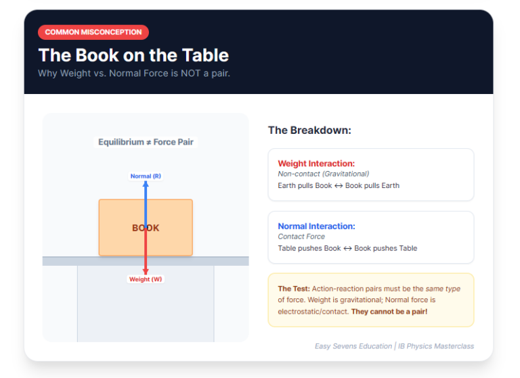Viewport: 520px width, 378px height.
Task: Click the "Easy Sevens Education" footer credit
Action: [x=353, y=346]
